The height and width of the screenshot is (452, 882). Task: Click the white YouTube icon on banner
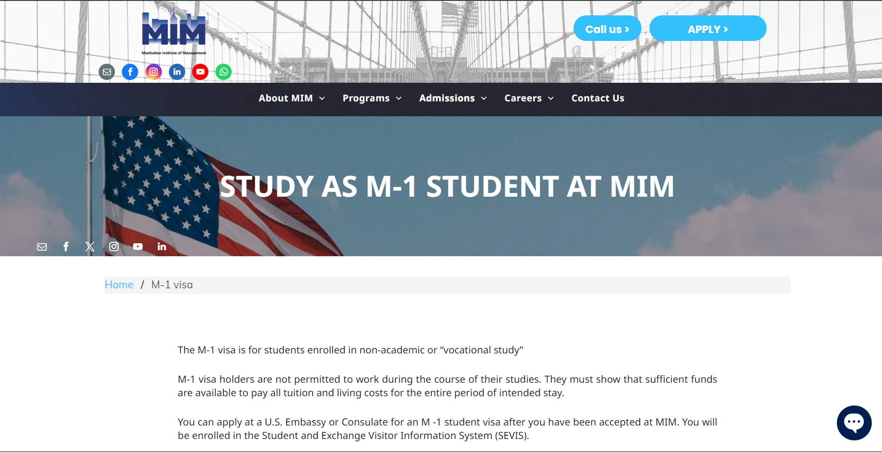click(138, 246)
